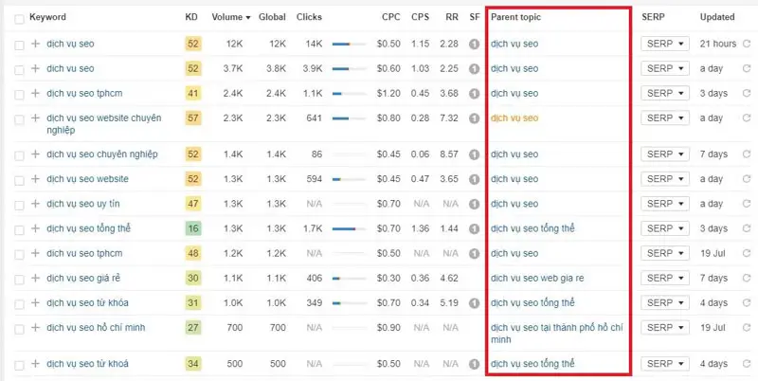Image resolution: width=758 pixels, height=381 pixels.
Task: Check the 'dịch vụ seo chuyên nghiệp' row checkbox
Action: (x=19, y=155)
